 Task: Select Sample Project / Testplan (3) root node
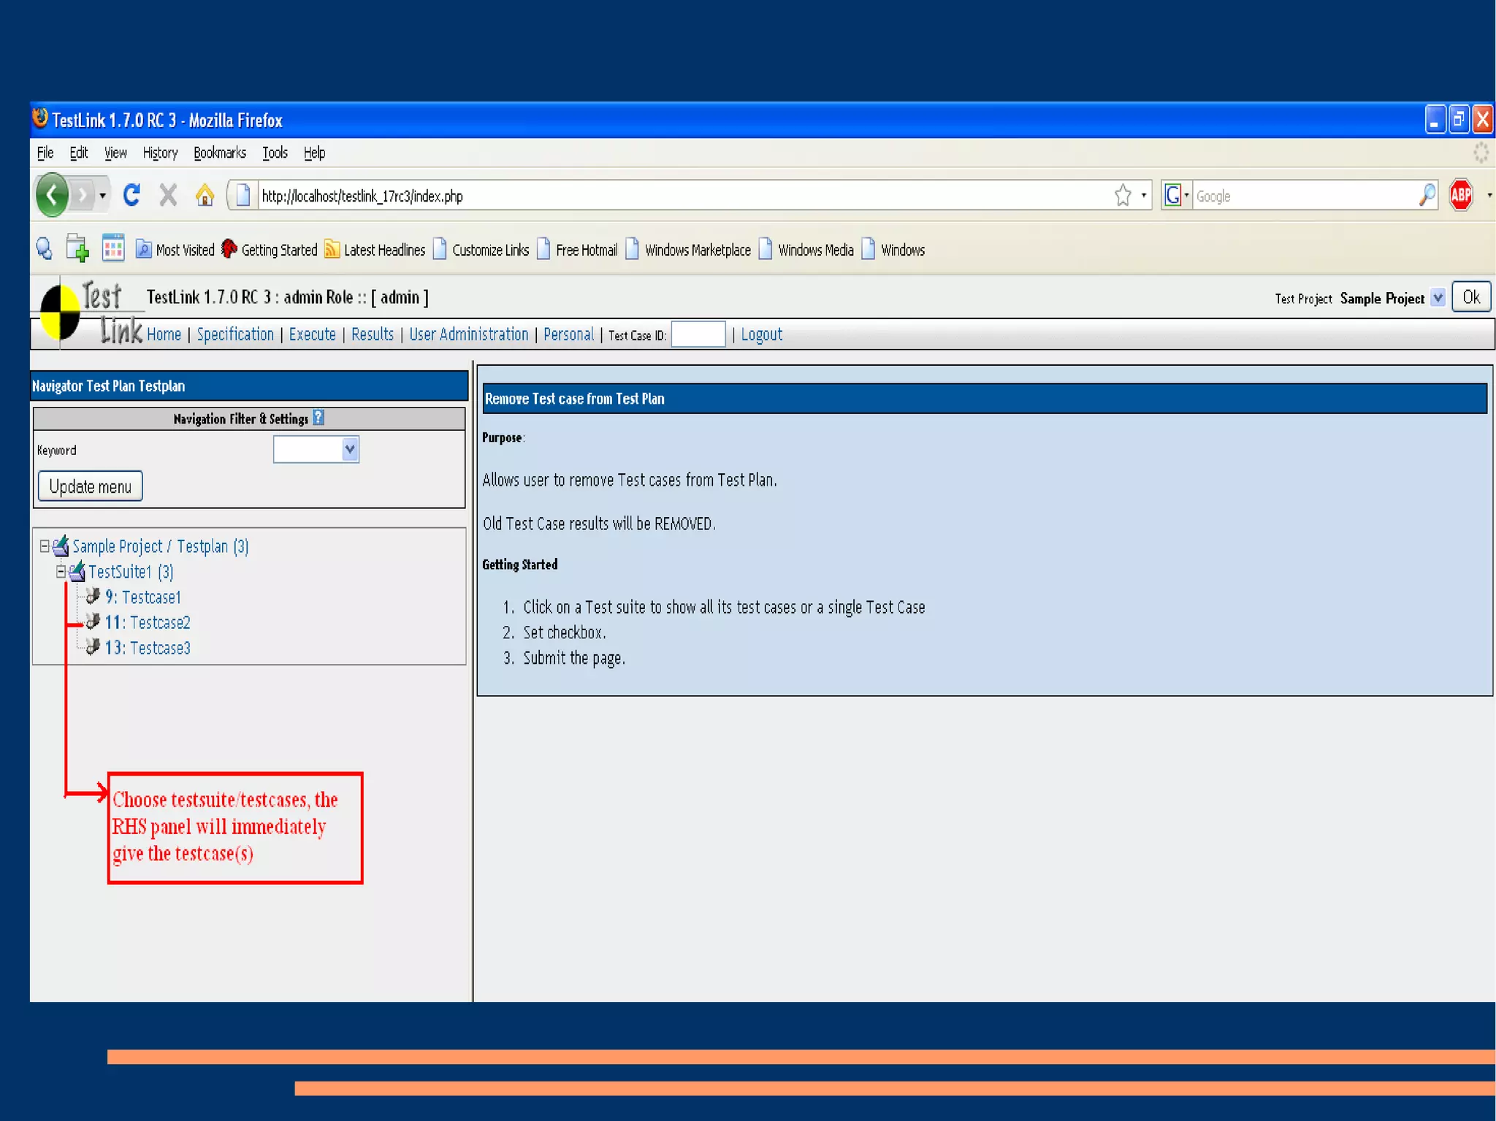click(160, 546)
